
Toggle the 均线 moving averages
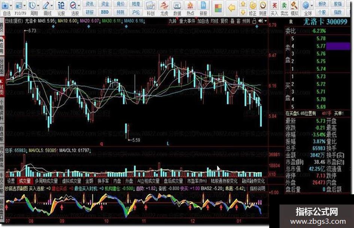[215, 21]
